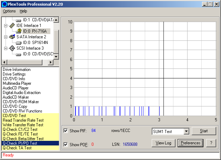The image size is (221, 160).
Task: Click the ID:1 CD/DVD(ATA drive icon
Action: pos(19,21)
